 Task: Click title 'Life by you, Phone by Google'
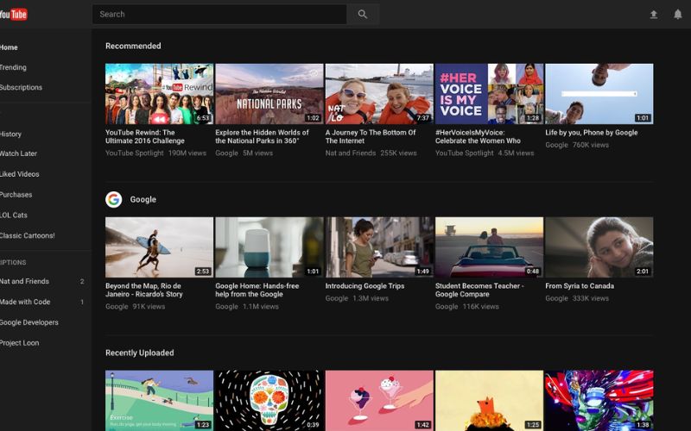pyautogui.click(x=592, y=133)
